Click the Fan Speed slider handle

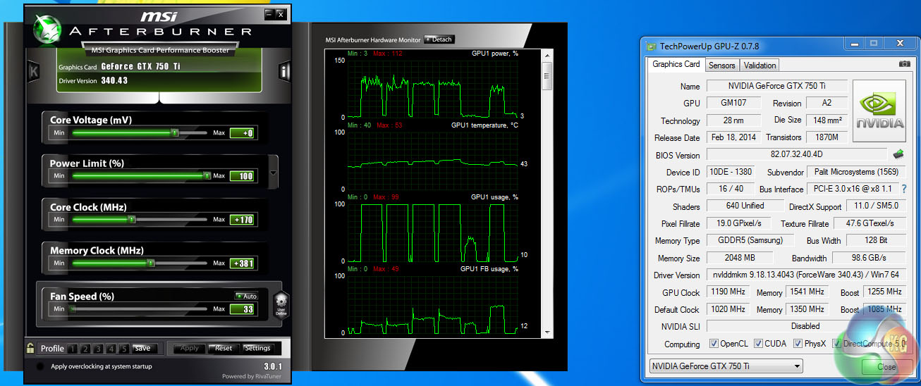73,309
